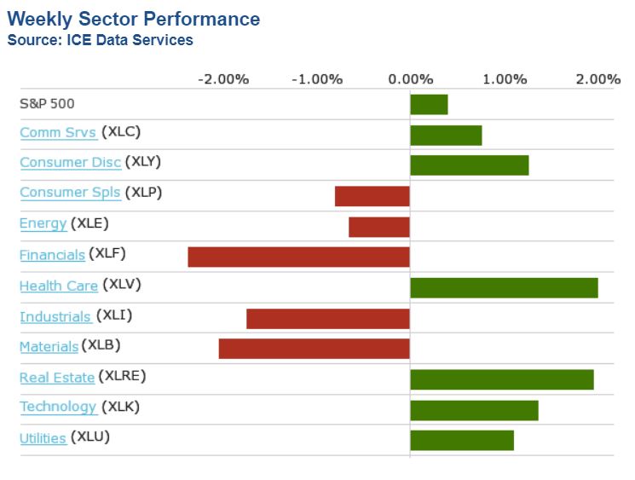Click the red Industrials performance bar
Screen dimensions: 635x480
328,318
